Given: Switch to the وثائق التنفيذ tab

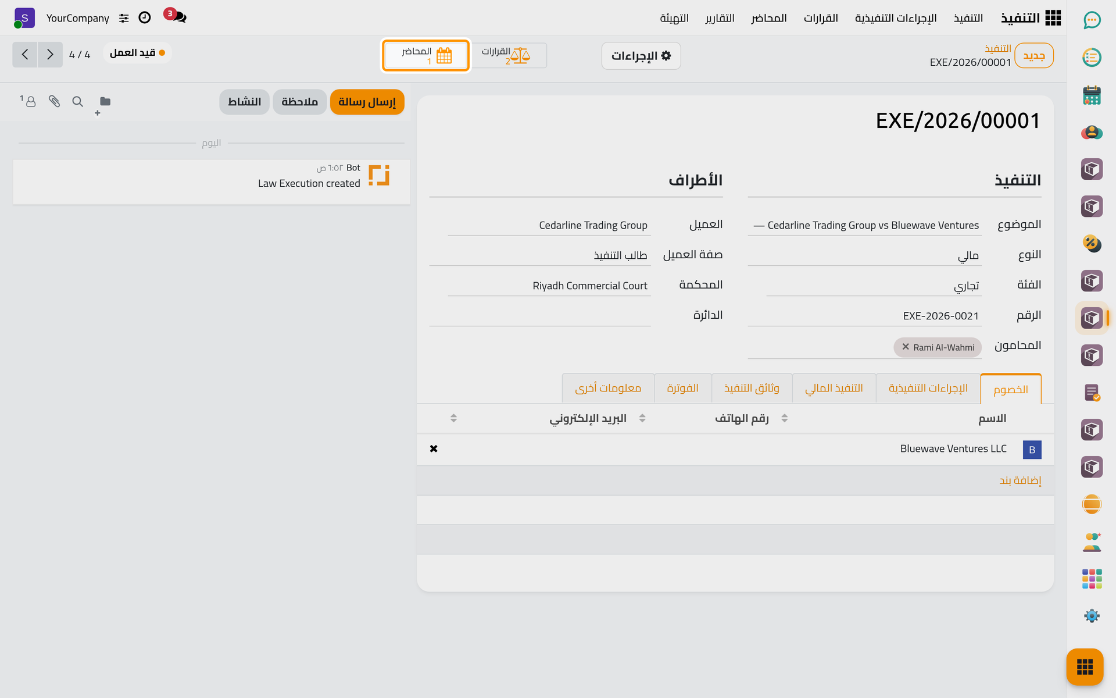Looking at the screenshot, I should tap(752, 388).
